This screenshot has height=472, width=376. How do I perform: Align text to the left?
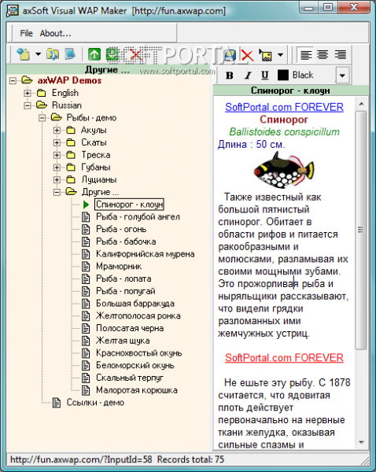pyautogui.click(x=306, y=55)
